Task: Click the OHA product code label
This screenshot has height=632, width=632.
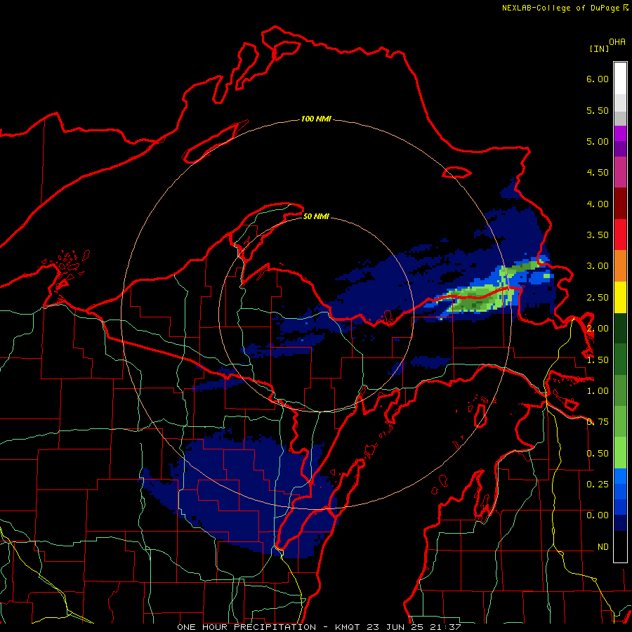Action: tap(617, 42)
